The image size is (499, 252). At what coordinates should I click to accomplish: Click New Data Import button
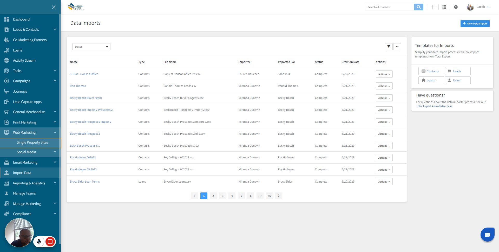[475, 23]
